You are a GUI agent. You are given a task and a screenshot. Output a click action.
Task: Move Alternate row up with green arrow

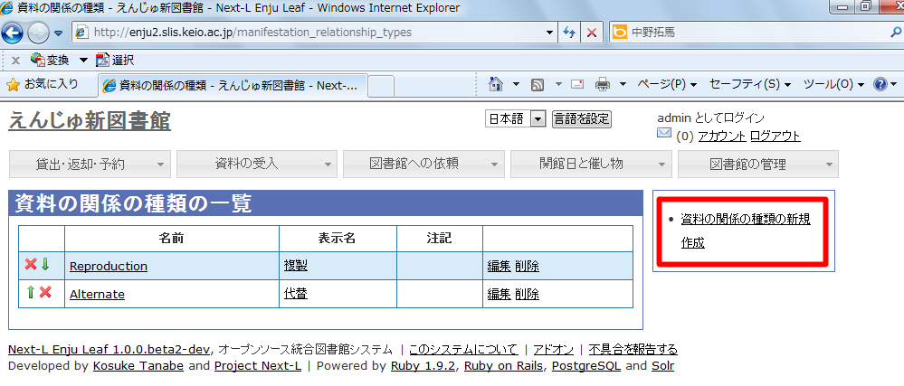click(x=31, y=292)
